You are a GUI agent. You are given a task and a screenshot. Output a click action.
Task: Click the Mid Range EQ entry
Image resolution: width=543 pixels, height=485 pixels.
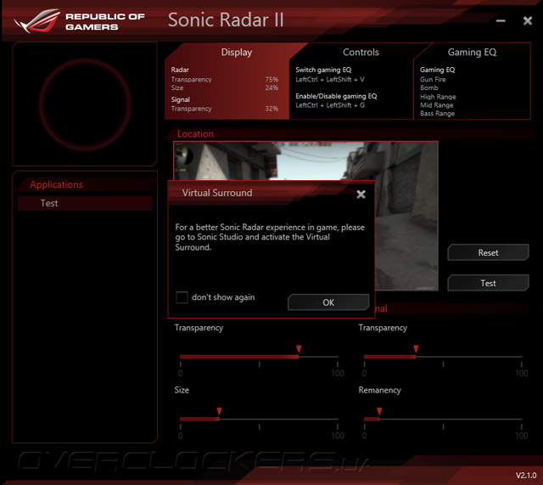437,105
